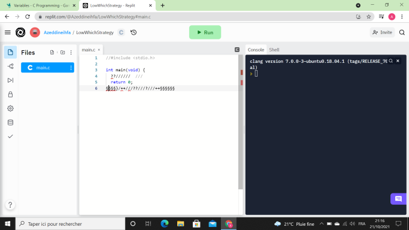Viewport: 409px width, 230px height.
Task: Open the Settings gear in sidebar
Action: click(x=10, y=108)
